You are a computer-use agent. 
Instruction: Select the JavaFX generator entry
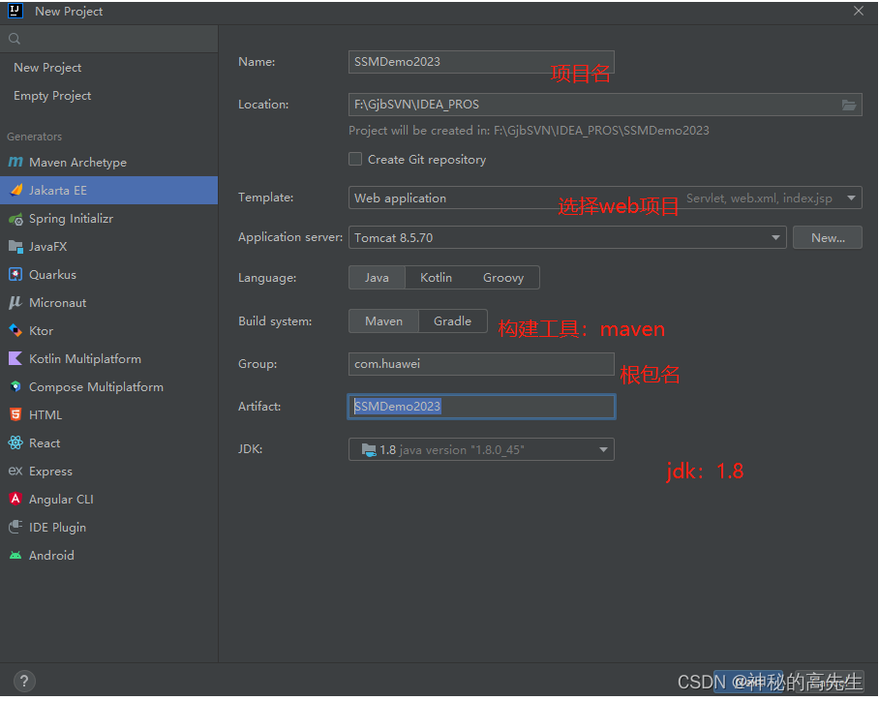(108, 247)
